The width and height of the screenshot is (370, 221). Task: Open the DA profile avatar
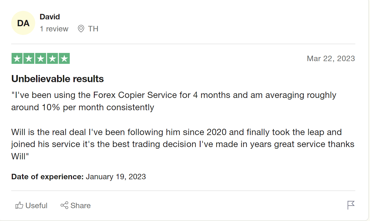click(x=23, y=23)
